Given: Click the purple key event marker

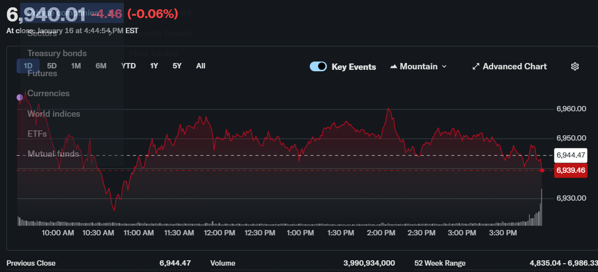Looking at the screenshot, I should 20,97.
